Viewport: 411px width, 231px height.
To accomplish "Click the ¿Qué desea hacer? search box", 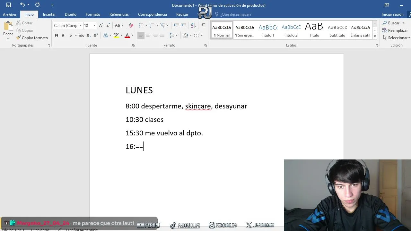I will pos(236,14).
